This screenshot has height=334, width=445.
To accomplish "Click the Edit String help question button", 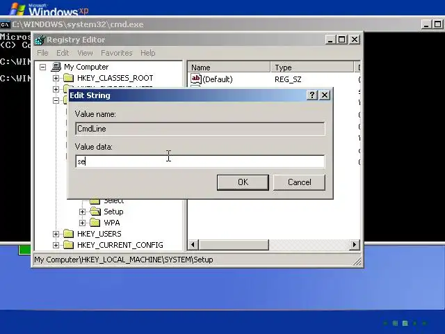I will click(x=312, y=95).
